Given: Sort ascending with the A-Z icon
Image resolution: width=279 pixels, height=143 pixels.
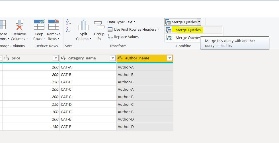Looking at the screenshot, I should (x=68, y=22).
